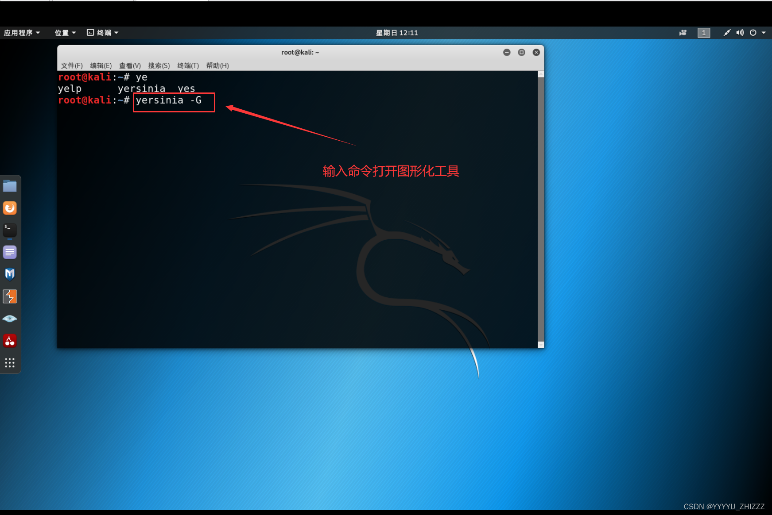772x515 pixels.
Task: Expand the system menu arrow
Action: [x=764, y=33]
